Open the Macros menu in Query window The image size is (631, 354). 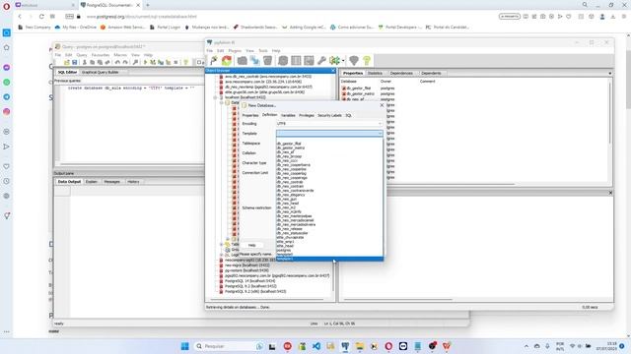tap(120, 55)
